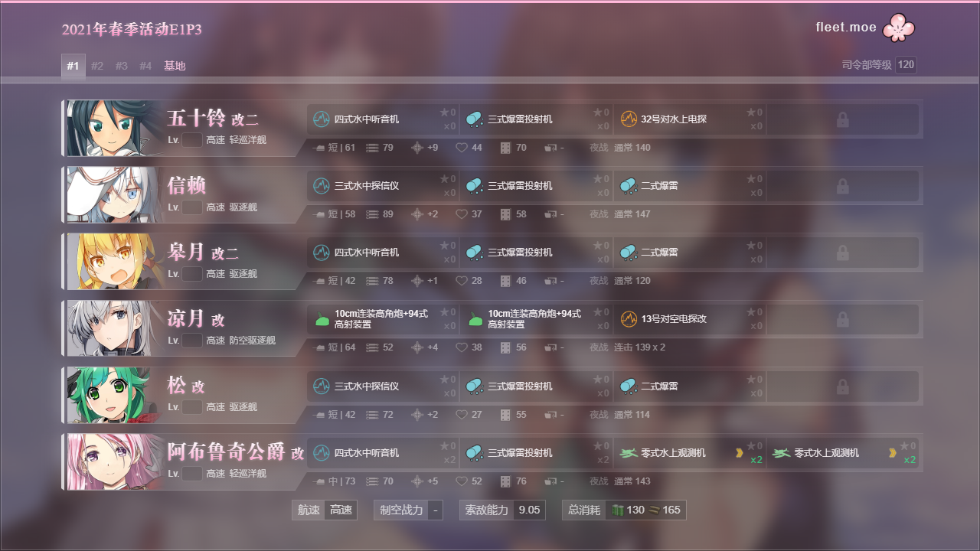
Task: Click sonar icon of 五十铃's 四式水中听音机
Action: (322, 119)
